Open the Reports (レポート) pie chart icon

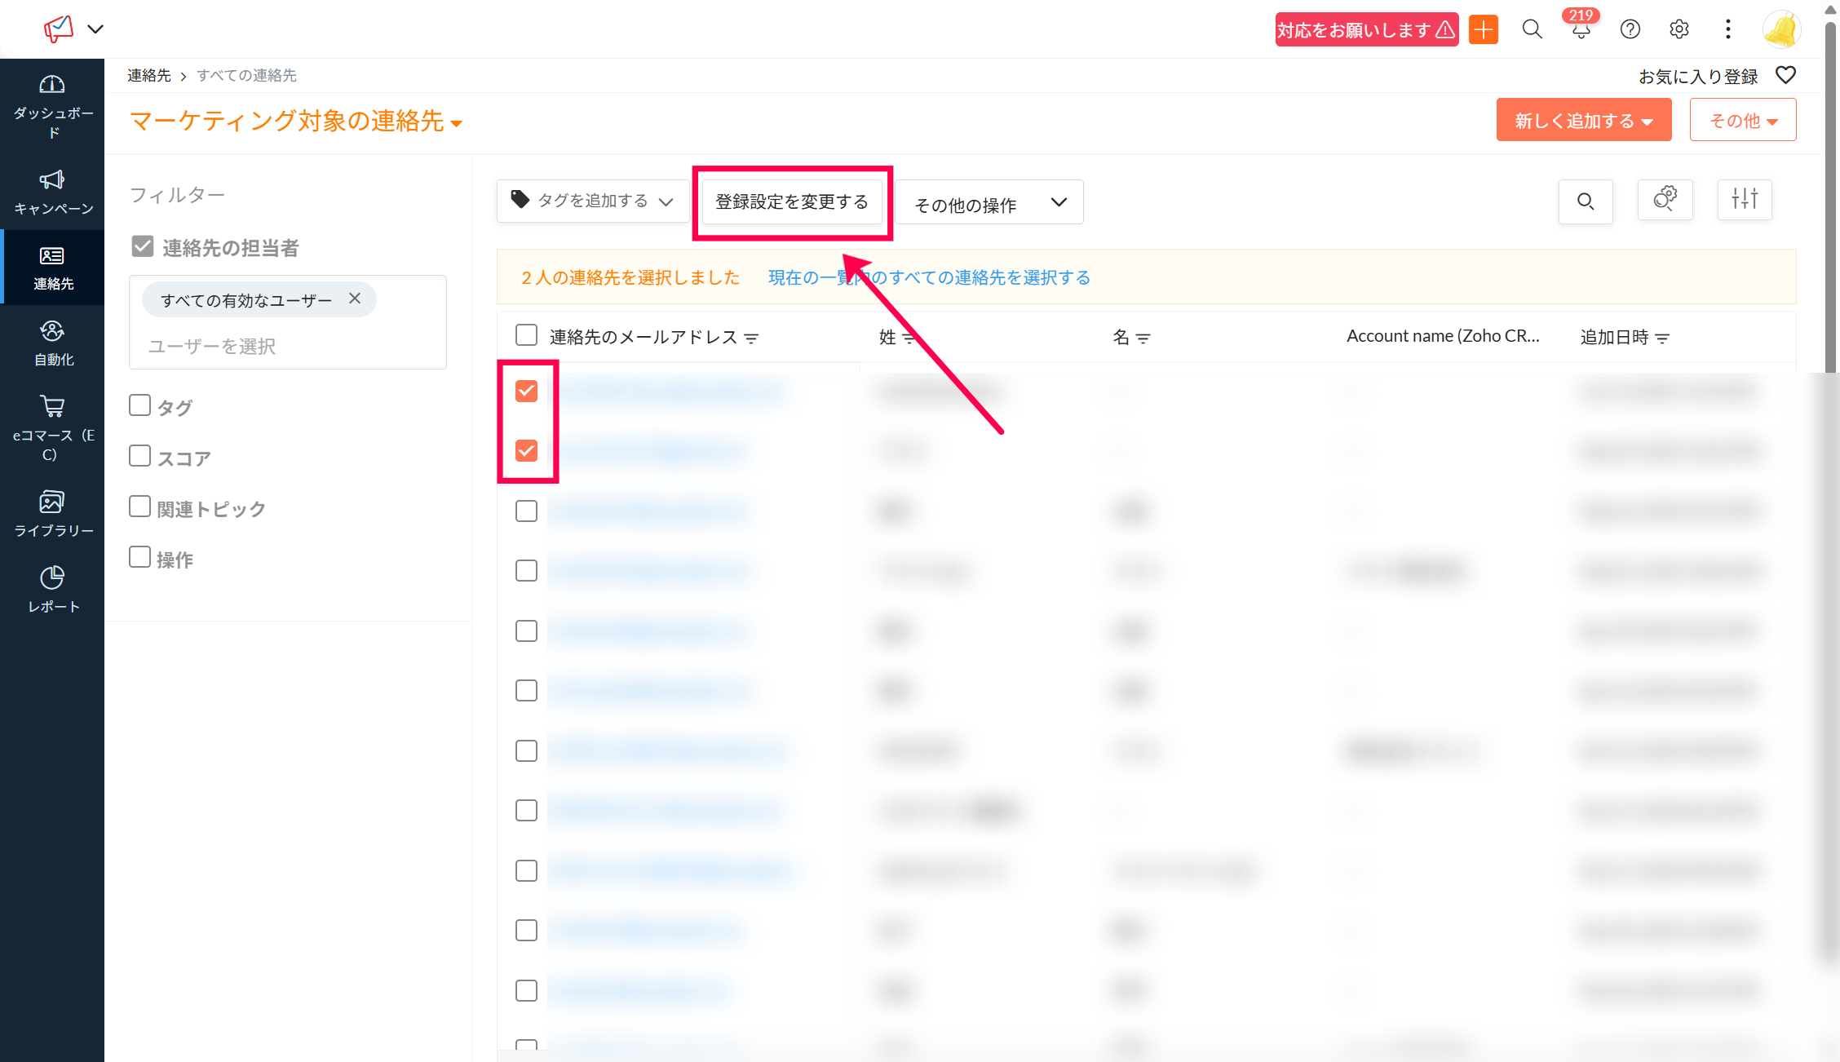52,577
